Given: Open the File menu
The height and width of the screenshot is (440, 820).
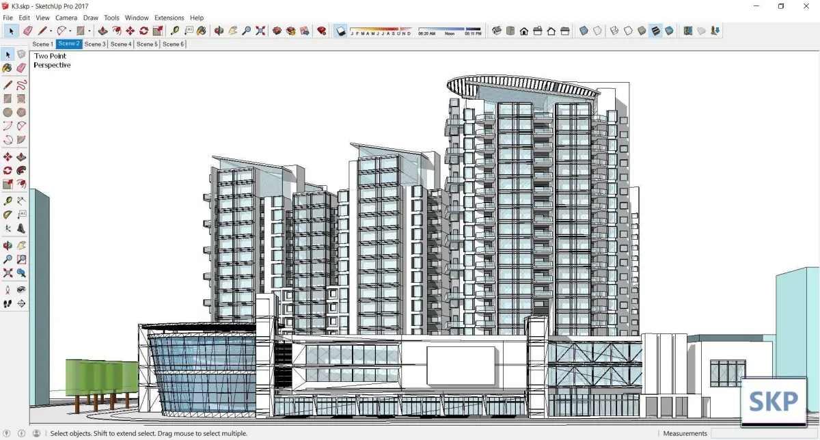Looking at the screenshot, I should click(8, 18).
